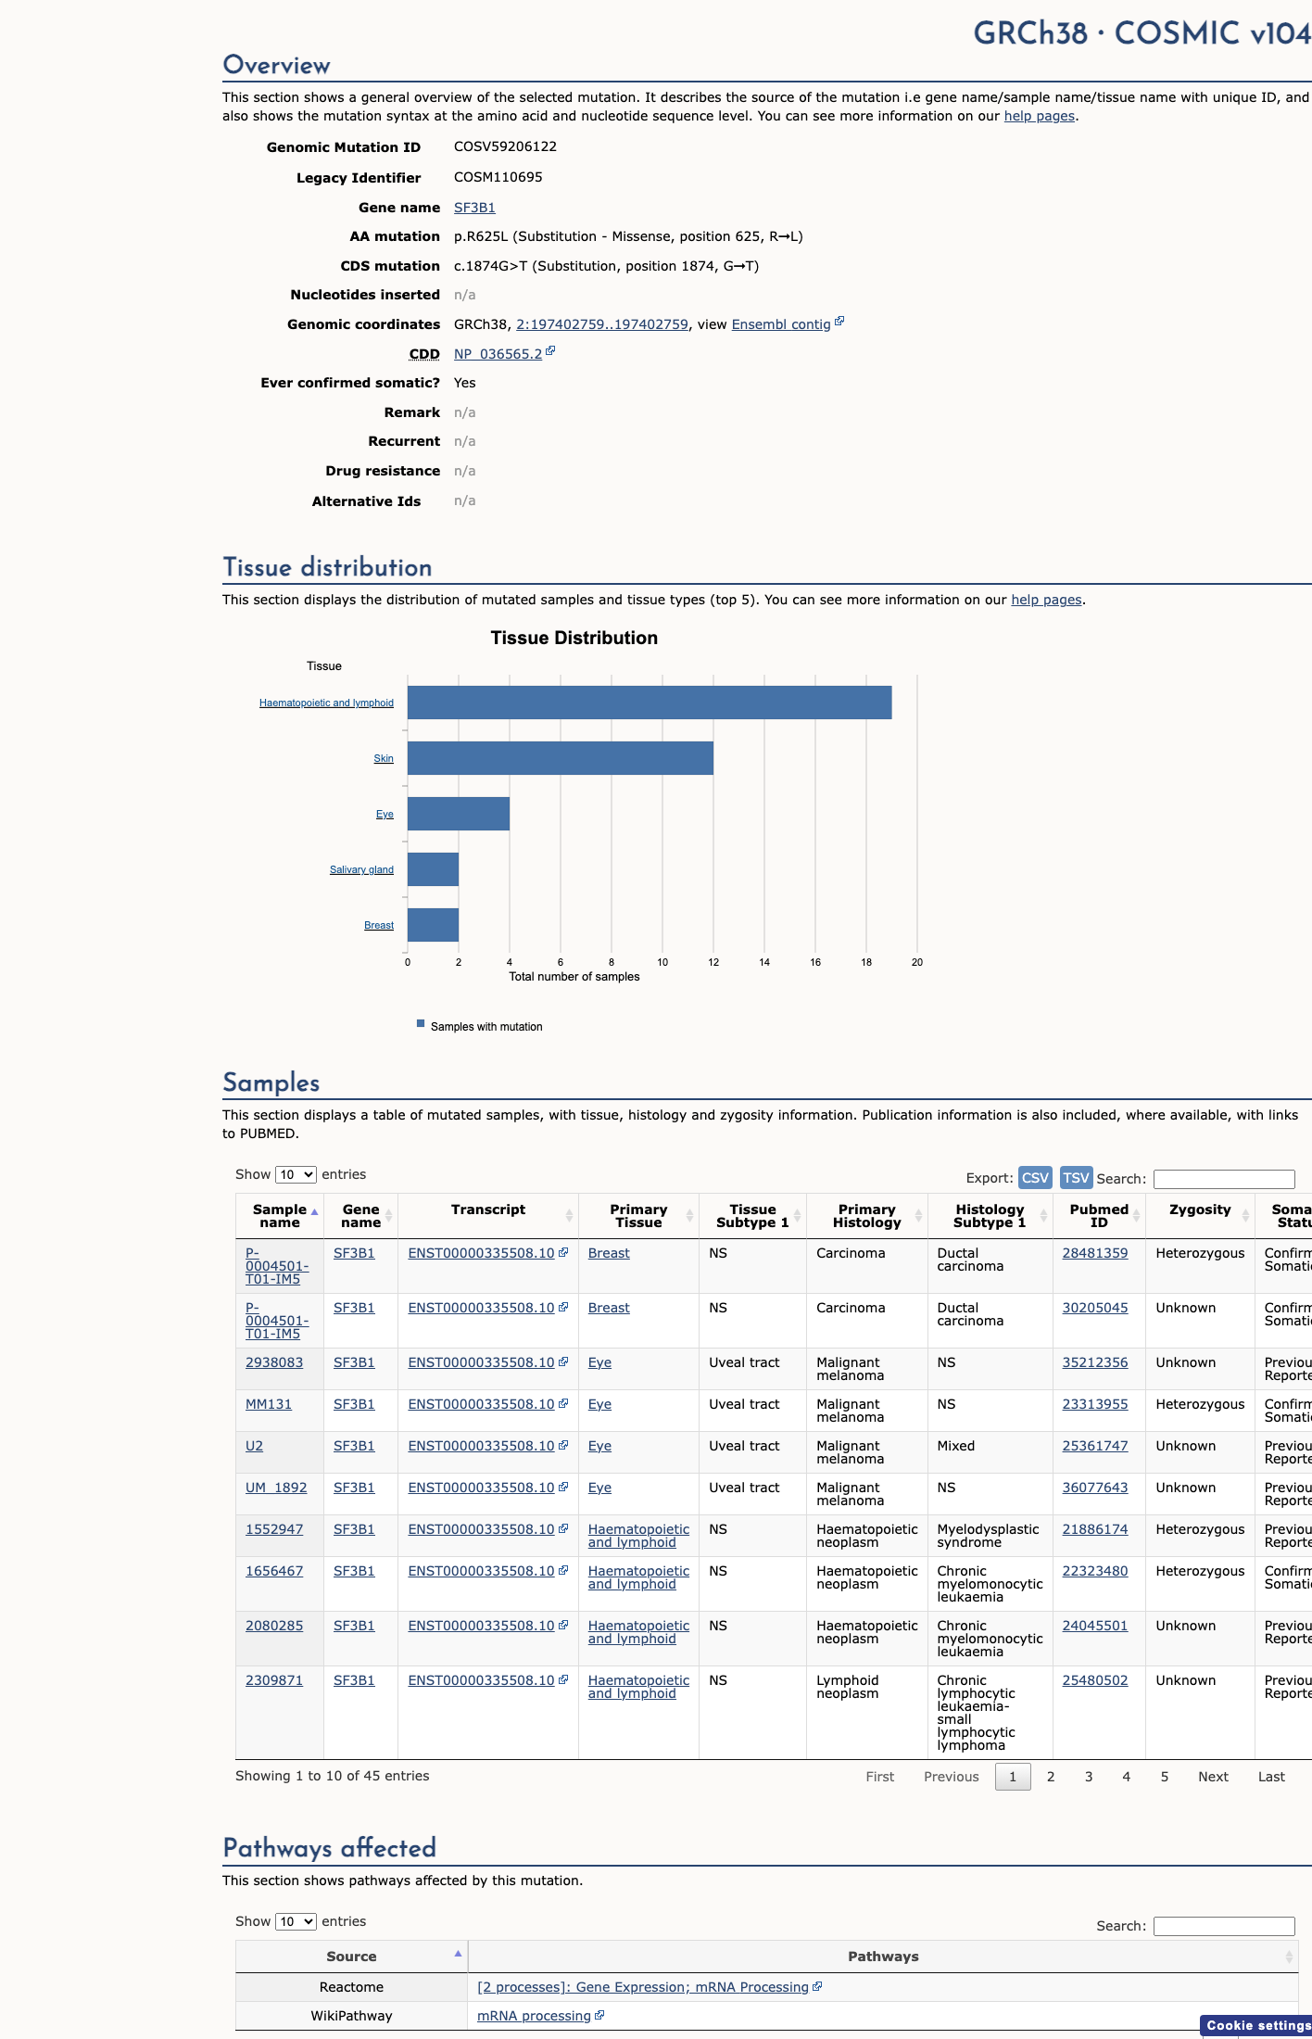Click the blue 'Samples with mutation' legend square
Image resolution: width=1312 pixels, height=2039 pixels.
421,1024
